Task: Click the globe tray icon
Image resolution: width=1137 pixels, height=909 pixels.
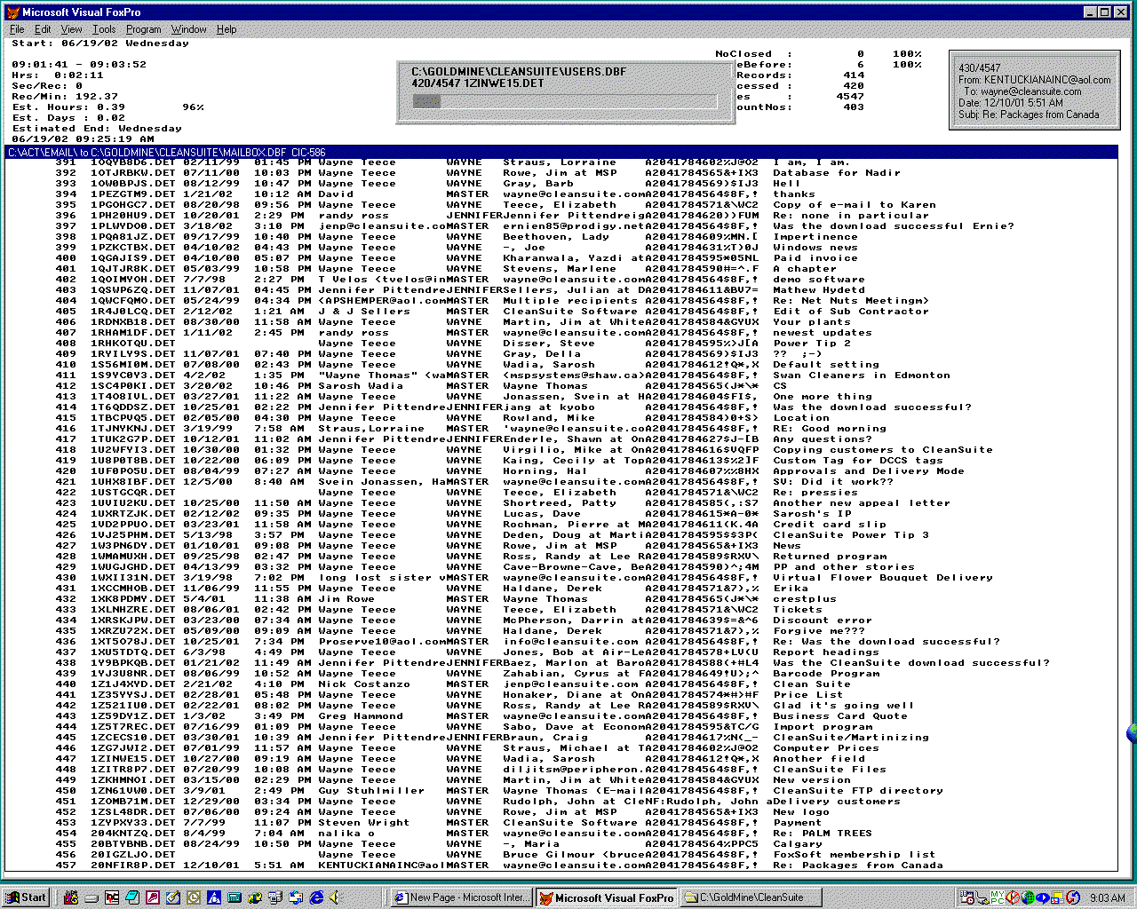Action: coord(1028,897)
